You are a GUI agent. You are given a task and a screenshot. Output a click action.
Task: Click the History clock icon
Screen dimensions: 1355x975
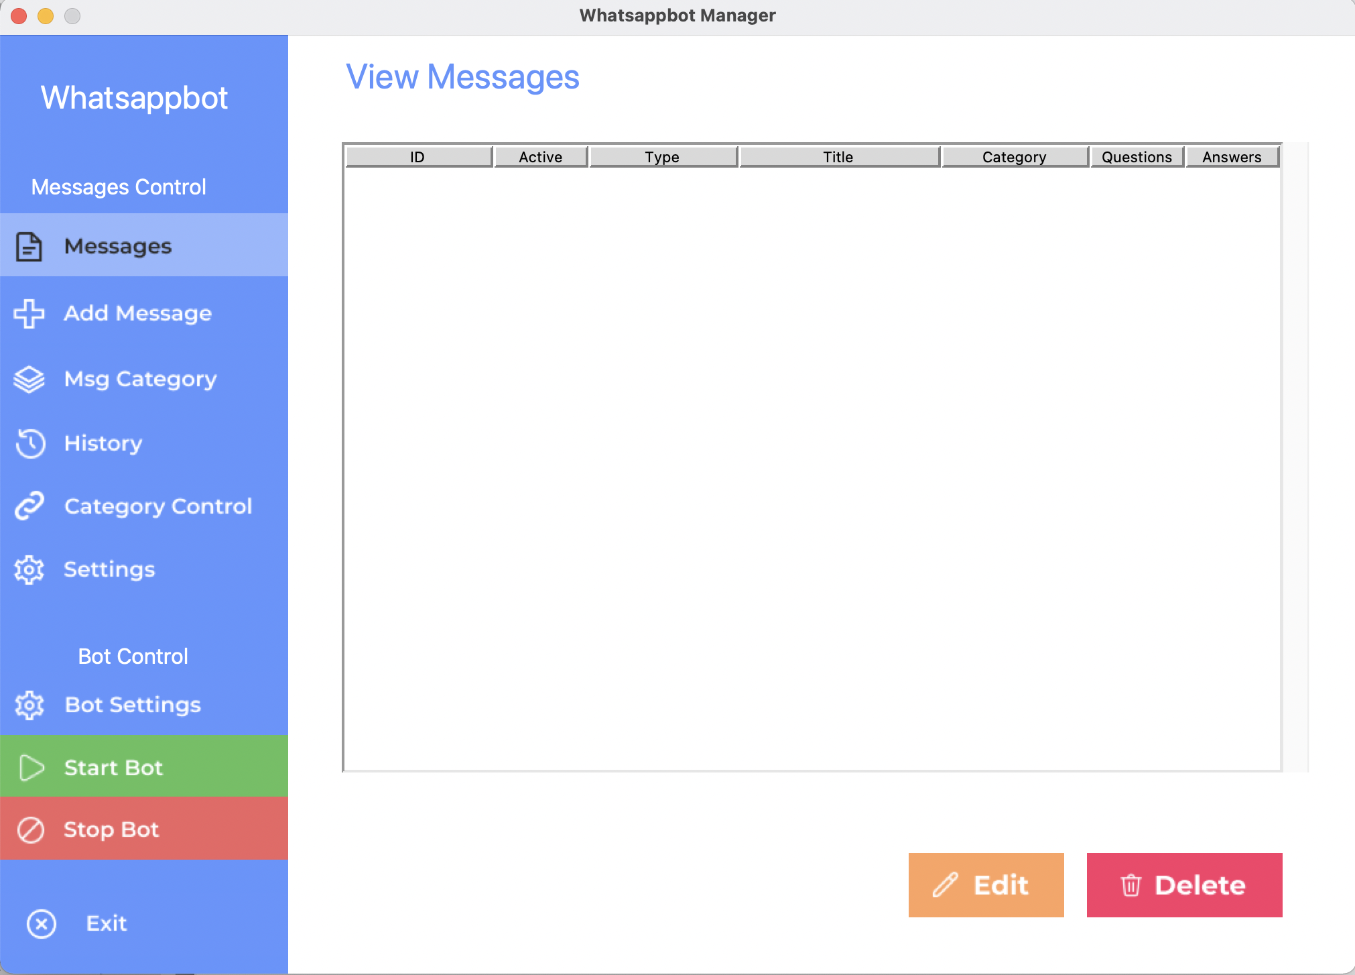30,443
